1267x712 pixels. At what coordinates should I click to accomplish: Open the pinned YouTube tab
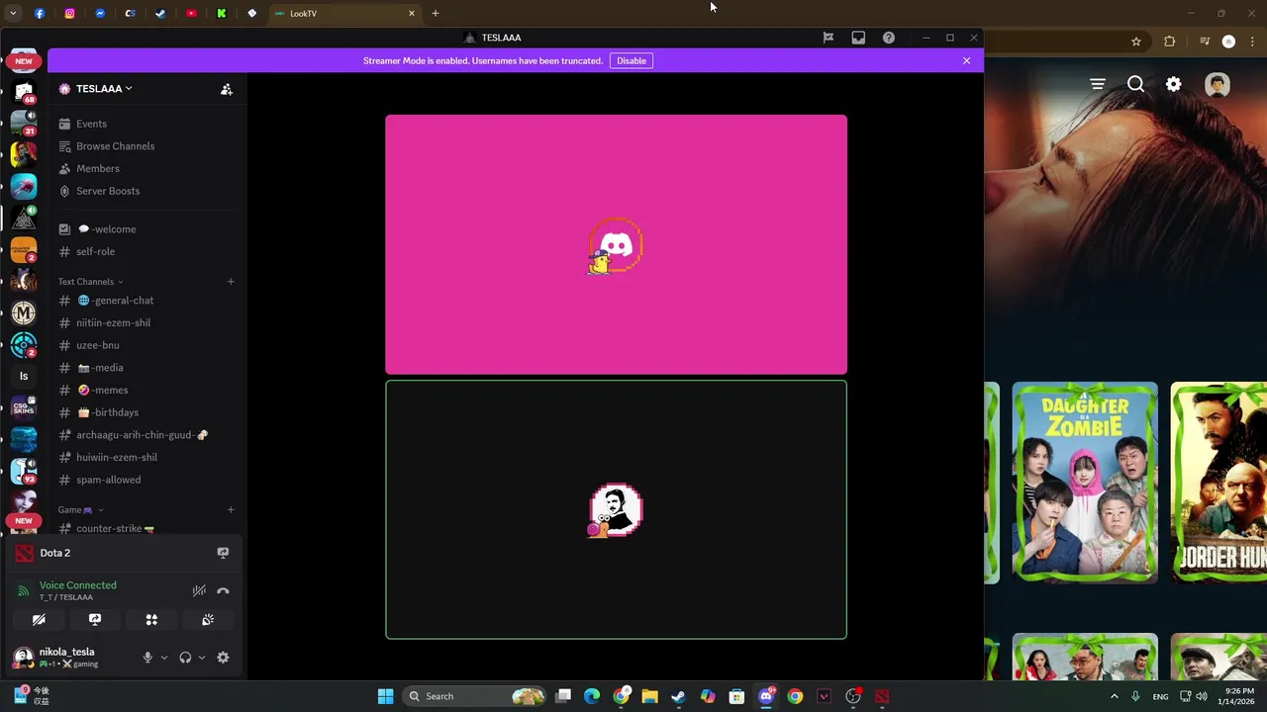point(191,14)
